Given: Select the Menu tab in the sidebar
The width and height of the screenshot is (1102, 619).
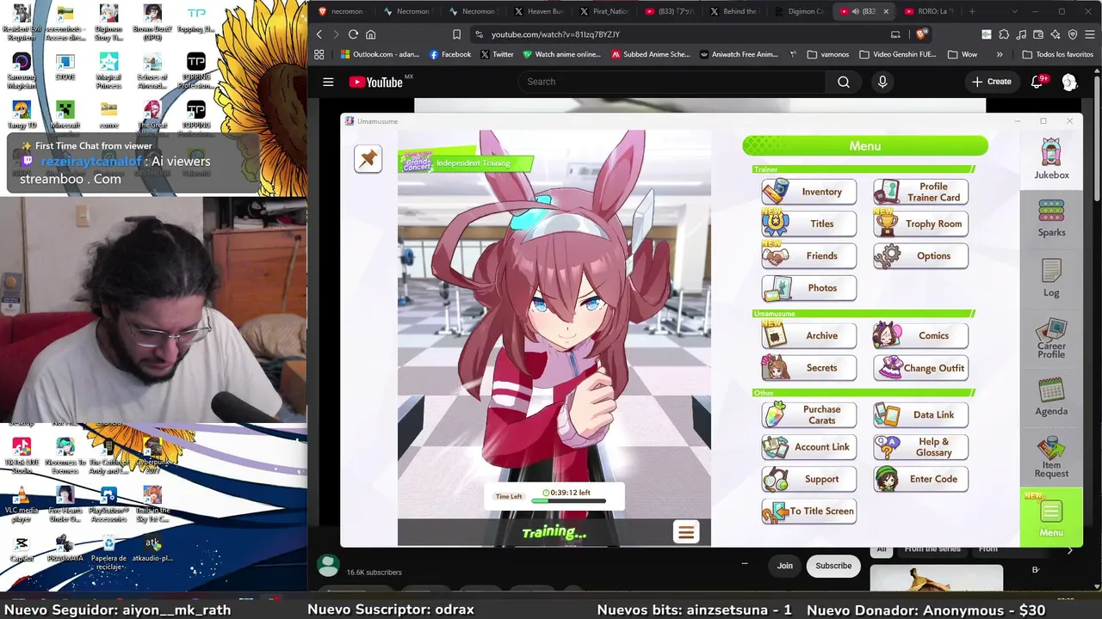Looking at the screenshot, I should [x=1051, y=517].
